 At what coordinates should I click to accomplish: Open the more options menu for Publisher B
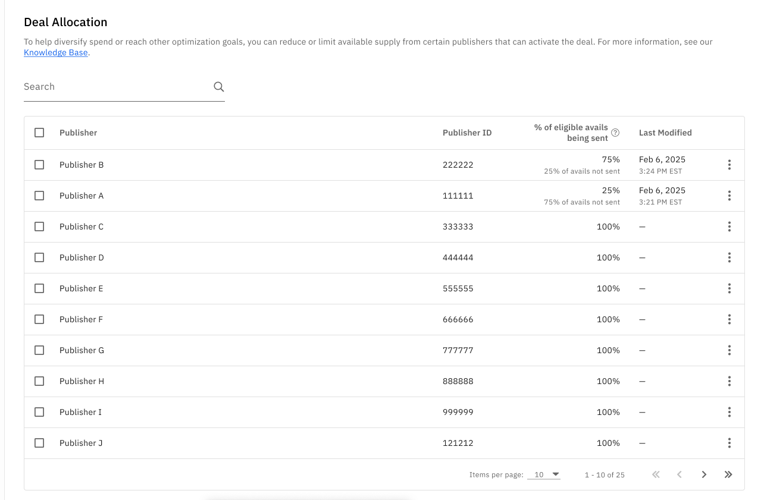coord(729,165)
